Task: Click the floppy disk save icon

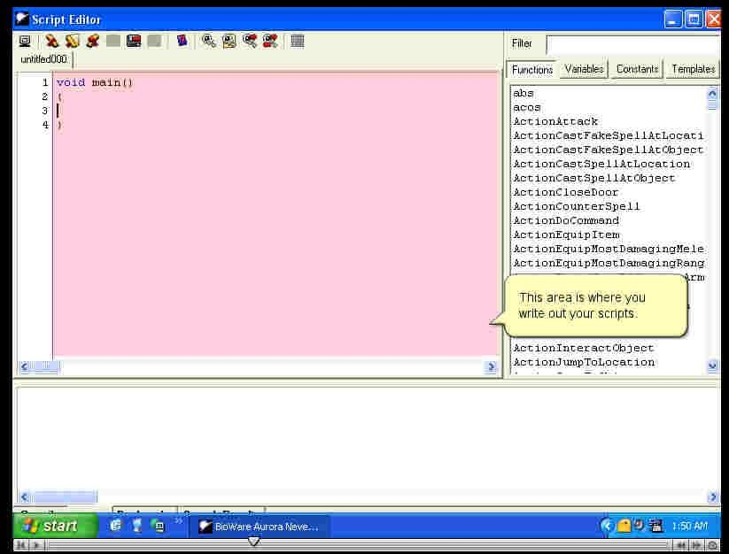Action: click(134, 41)
